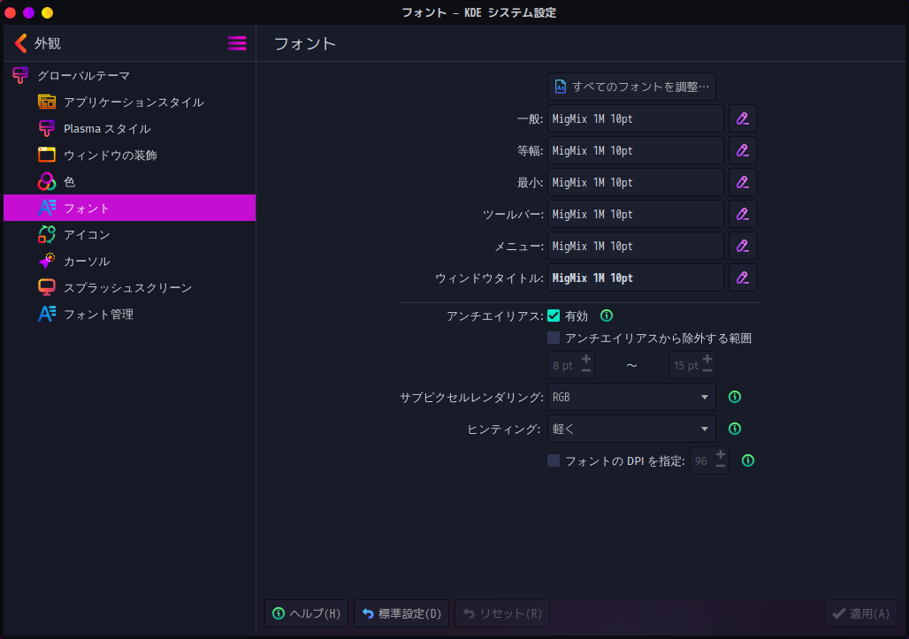Viewport: 909px width, 639px height.
Task: Click the スプラッシュスクリーン monitor icon
Action: [x=47, y=287]
